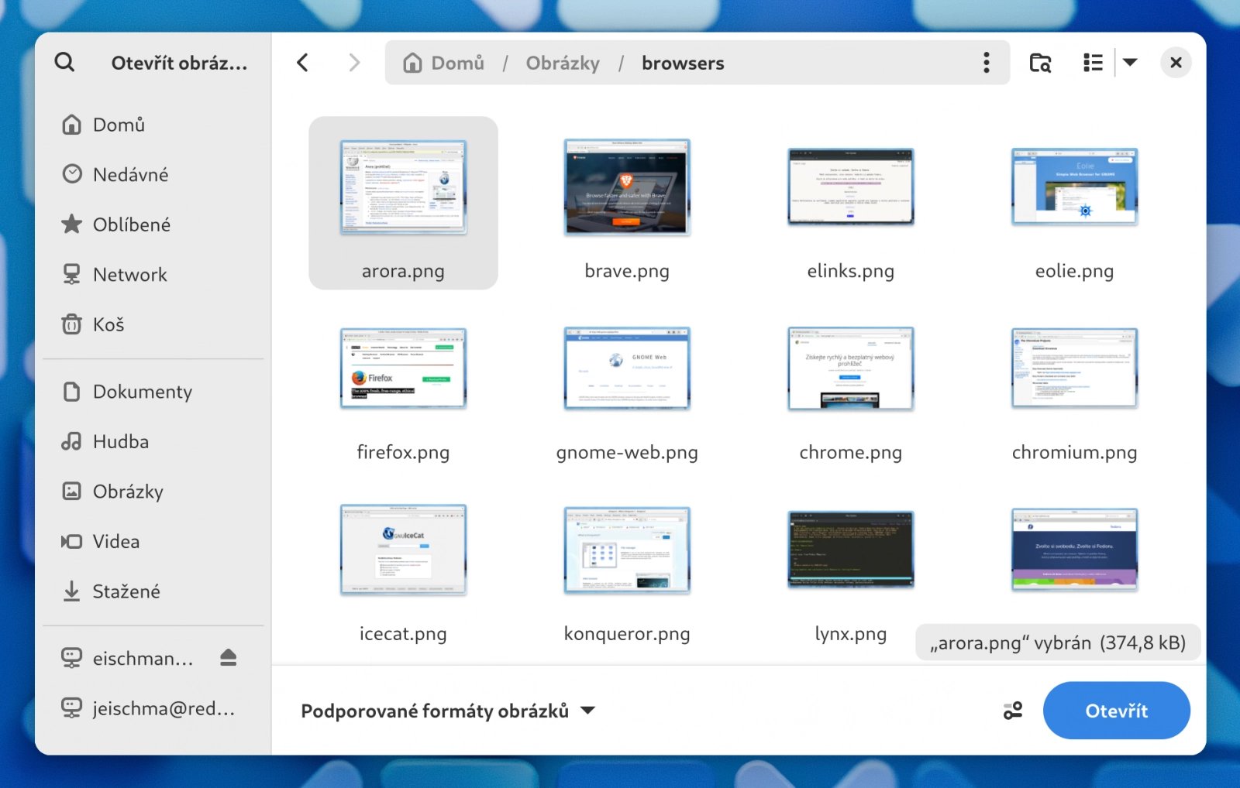Open Oblíbené starred files
This screenshot has height=788, width=1240.
tap(153, 224)
